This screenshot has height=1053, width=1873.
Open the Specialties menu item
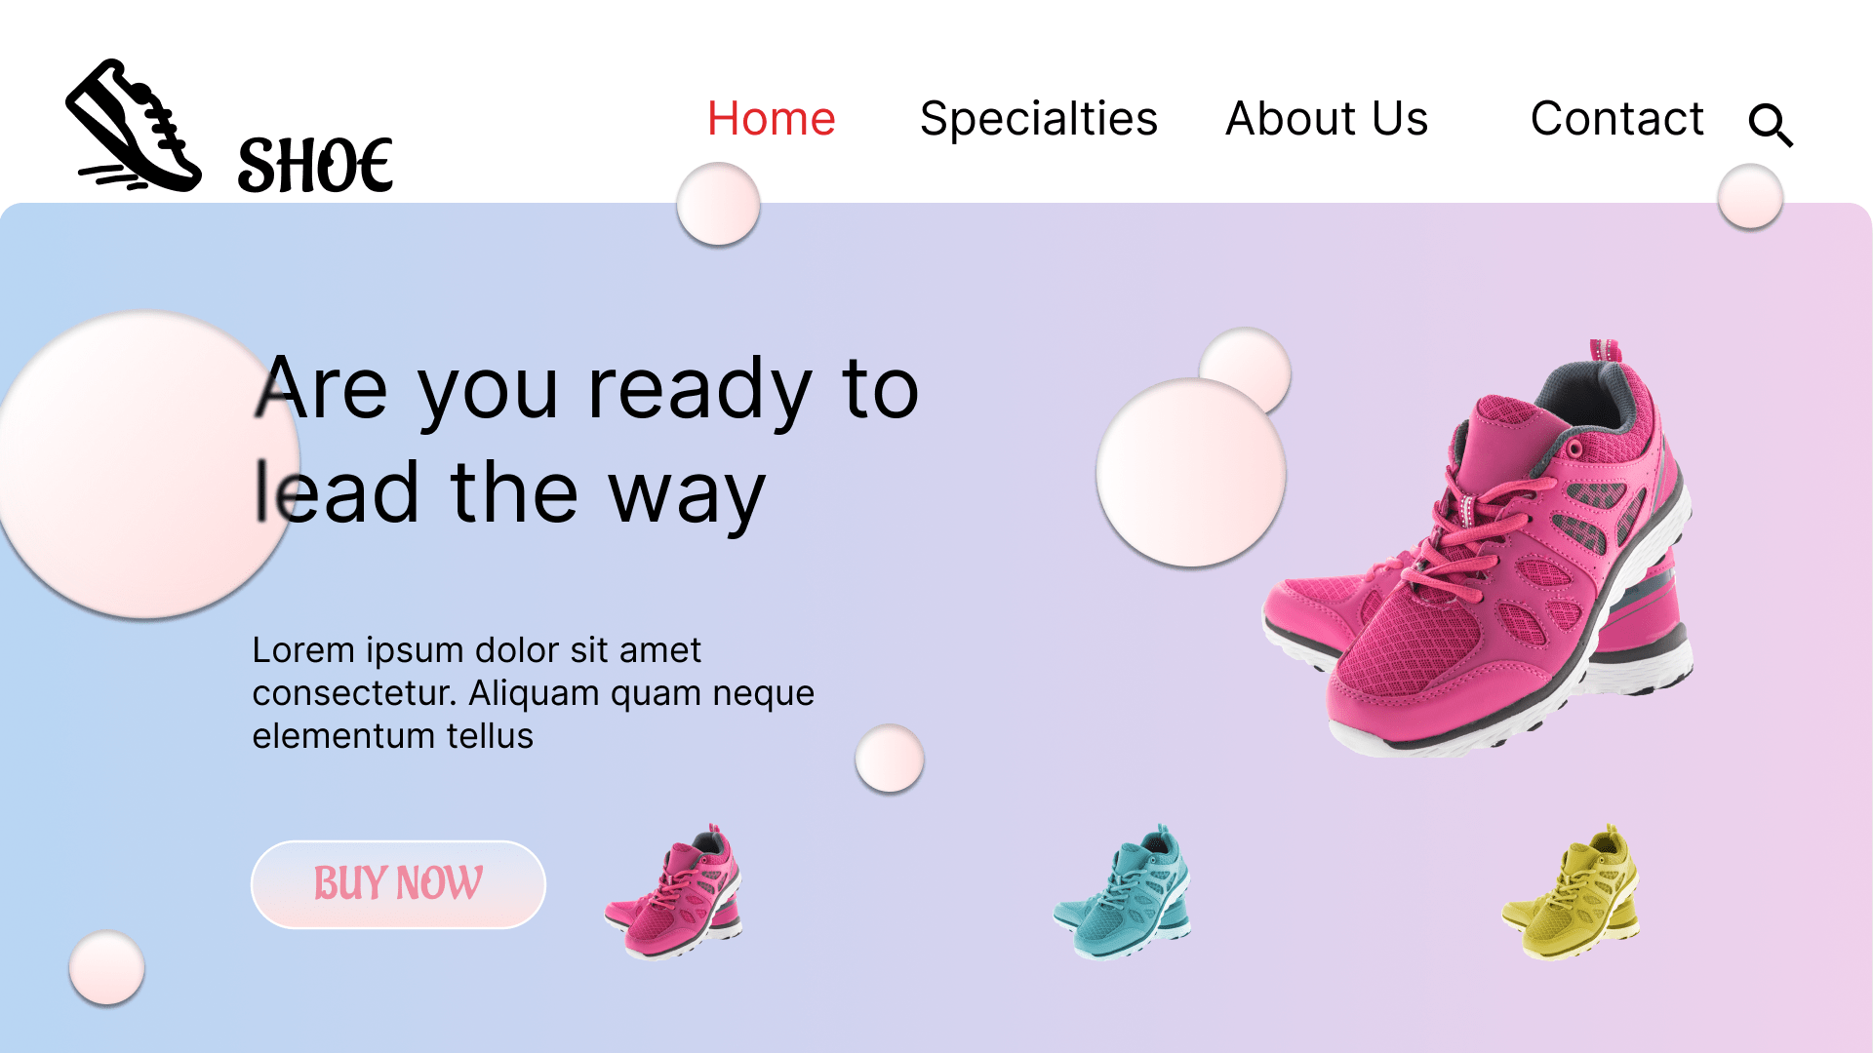[x=1039, y=119]
